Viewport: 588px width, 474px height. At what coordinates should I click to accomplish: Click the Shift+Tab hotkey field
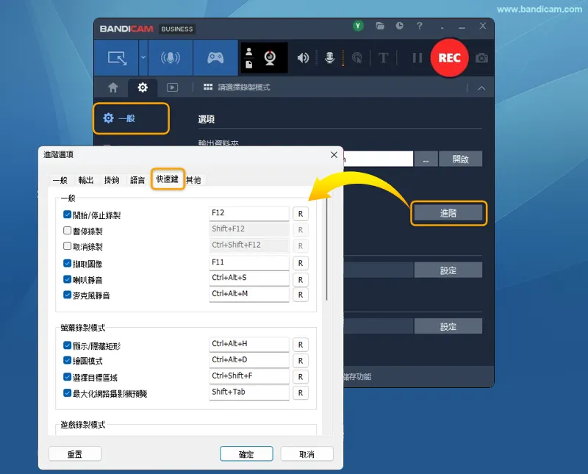click(249, 392)
